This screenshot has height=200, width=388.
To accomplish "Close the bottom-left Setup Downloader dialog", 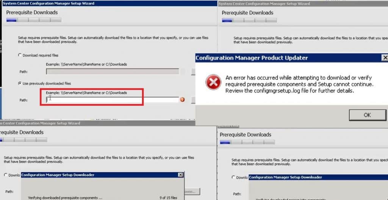I will [181, 175].
